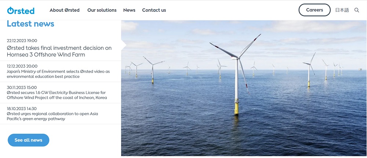The image size is (367, 158).
Task: Select the 30.11.2023 15:00 date stamp
Action: (22, 87)
